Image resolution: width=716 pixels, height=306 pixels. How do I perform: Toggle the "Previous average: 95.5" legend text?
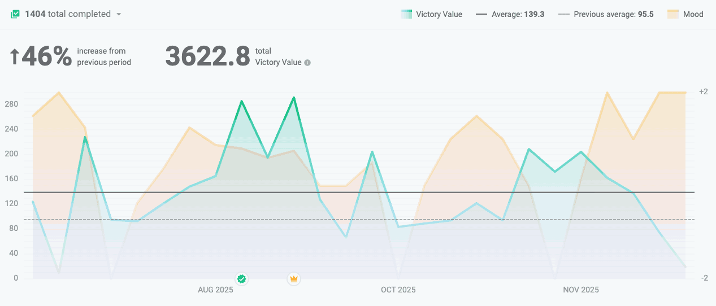[614, 15]
